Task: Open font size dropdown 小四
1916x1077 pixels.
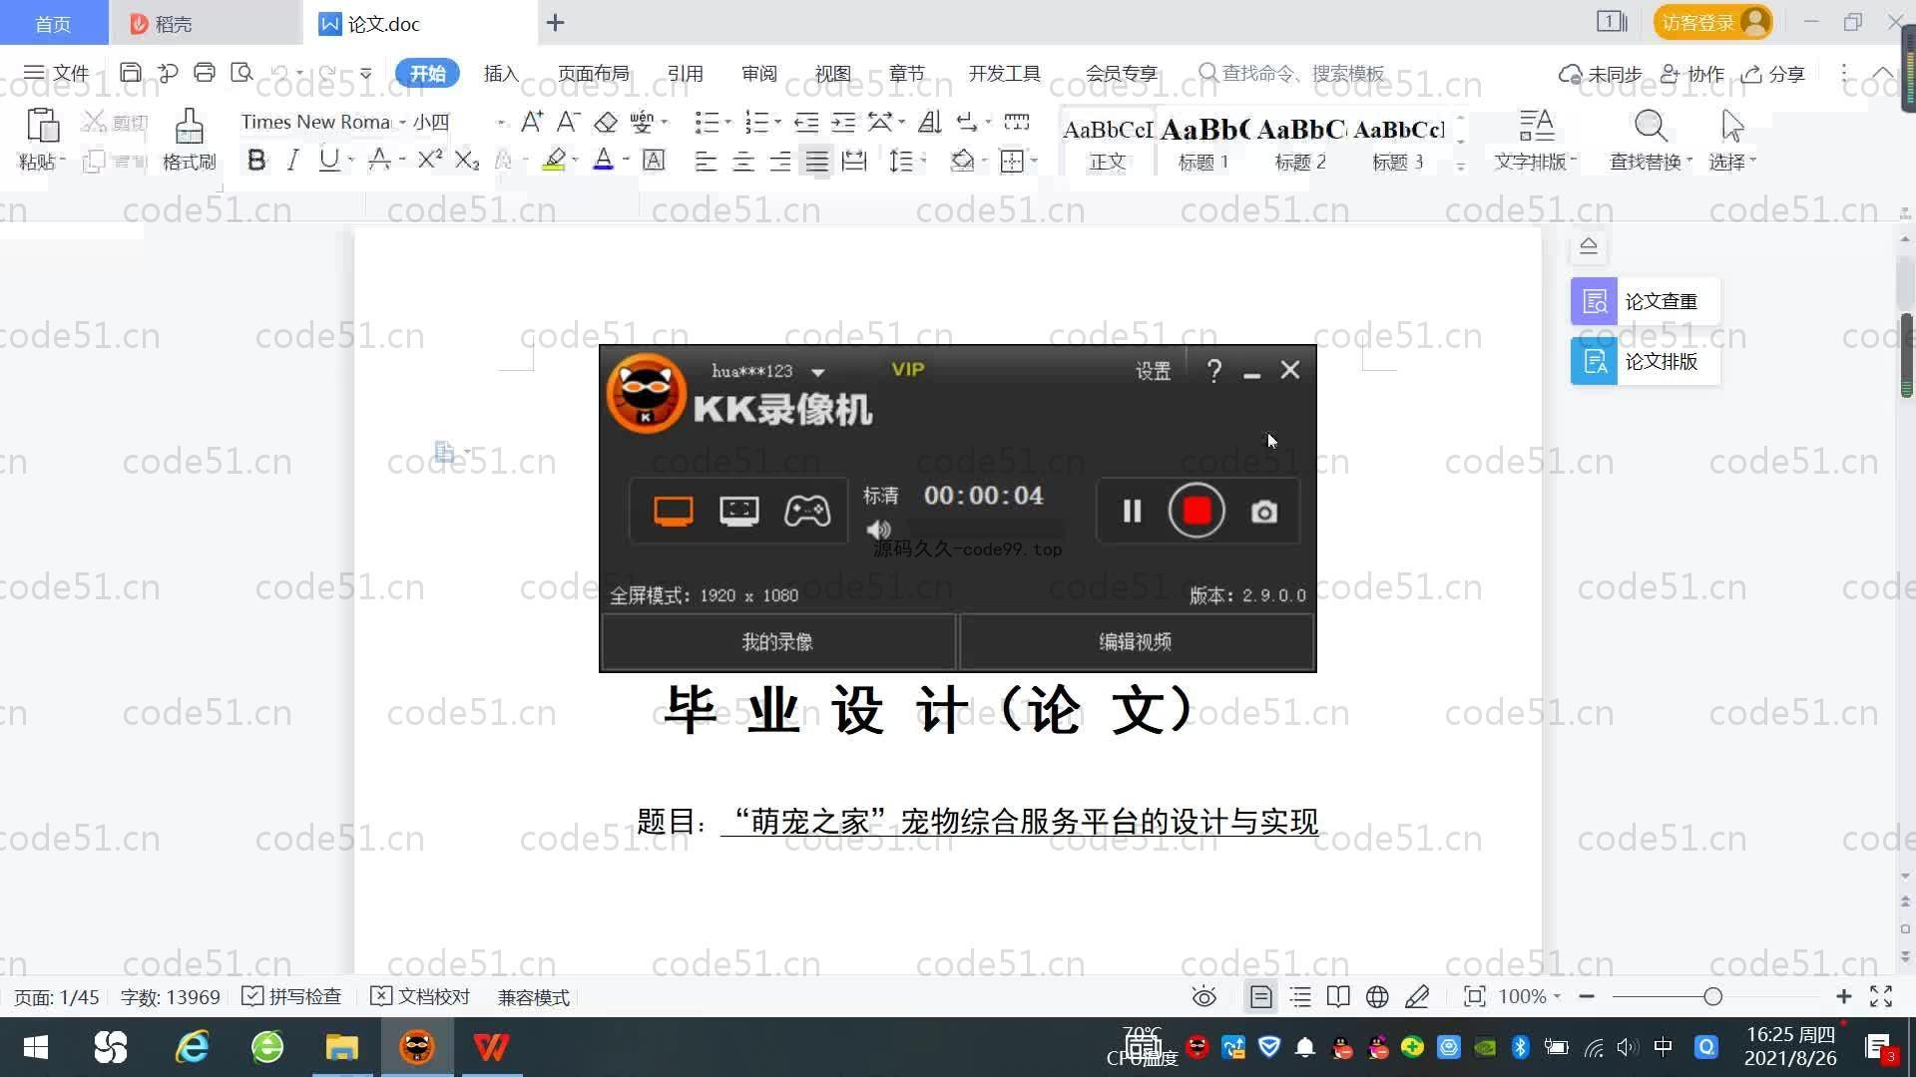Action: point(501,122)
